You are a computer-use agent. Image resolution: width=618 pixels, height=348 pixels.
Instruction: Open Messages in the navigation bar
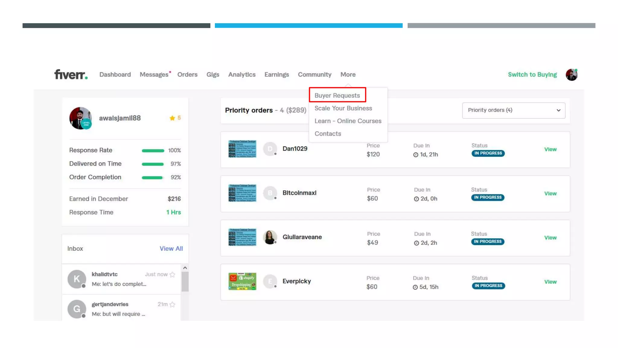(x=154, y=75)
